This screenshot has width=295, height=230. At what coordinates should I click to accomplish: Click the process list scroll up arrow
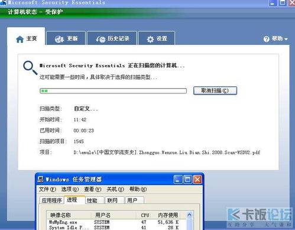pos(189,215)
